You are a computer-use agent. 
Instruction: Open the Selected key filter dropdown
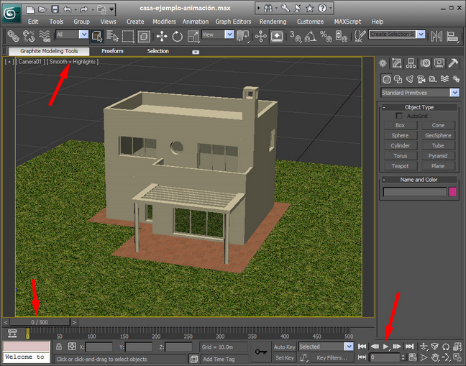(x=326, y=347)
